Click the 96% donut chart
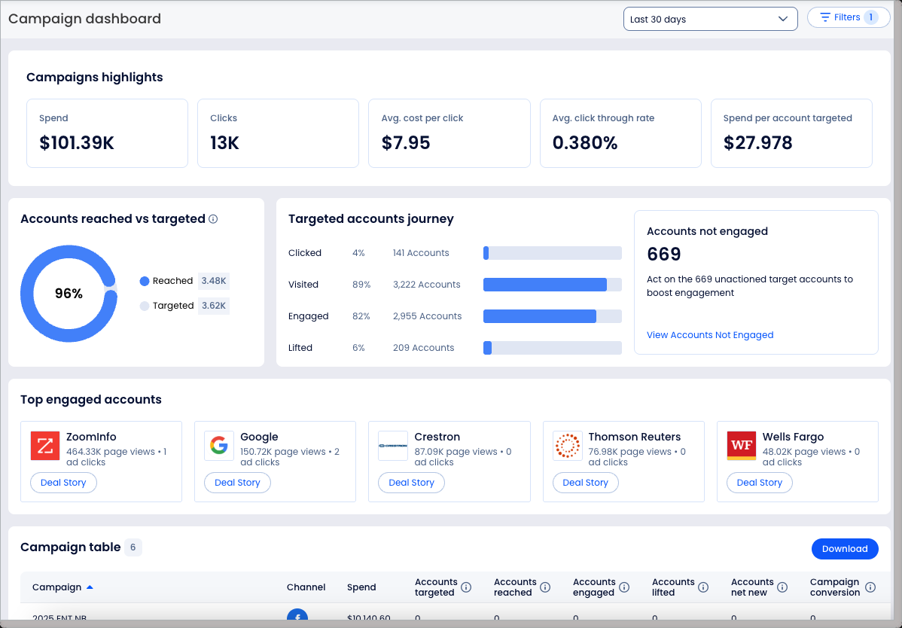 click(69, 294)
